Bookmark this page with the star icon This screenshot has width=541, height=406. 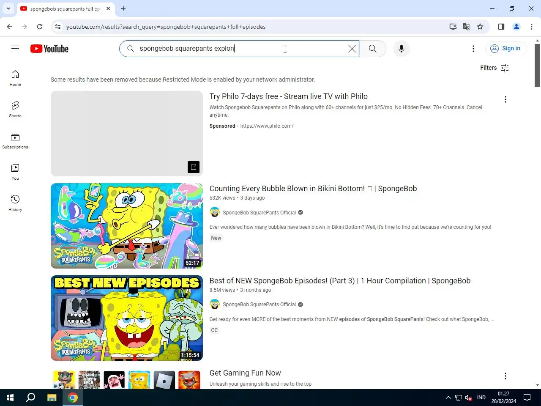coord(480,27)
